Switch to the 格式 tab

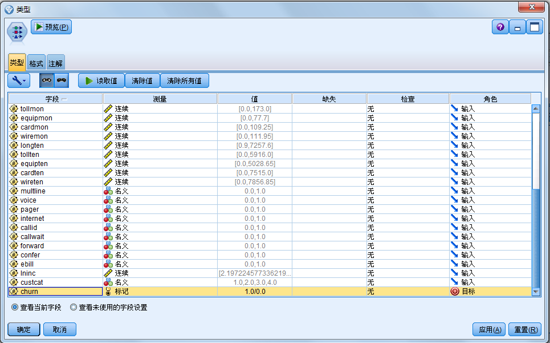[35, 62]
